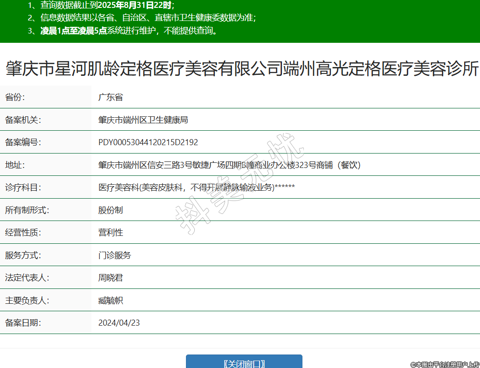Click record number PDY00053044120215D2192
Viewport: 480px width, 368px height.
pyautogui.click(x=148, y=142)
